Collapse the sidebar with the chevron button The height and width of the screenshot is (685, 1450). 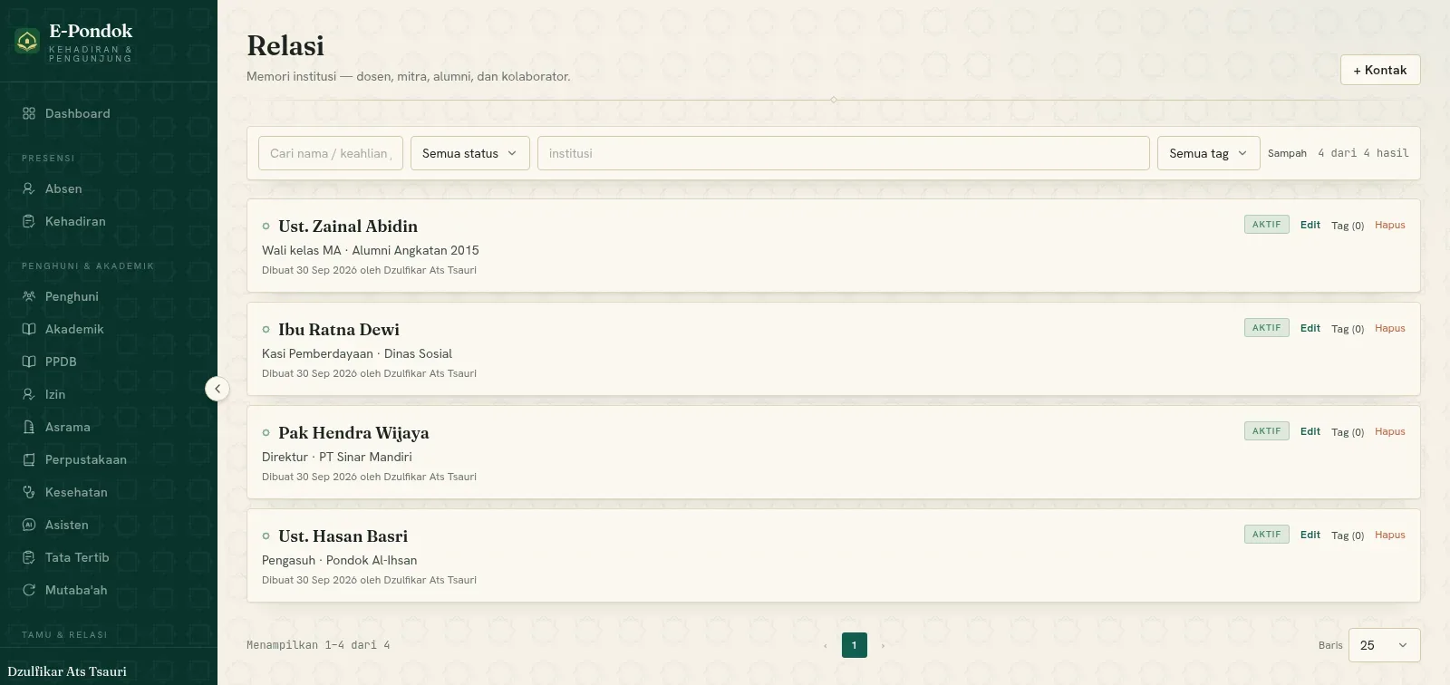(x=217, y=389)
